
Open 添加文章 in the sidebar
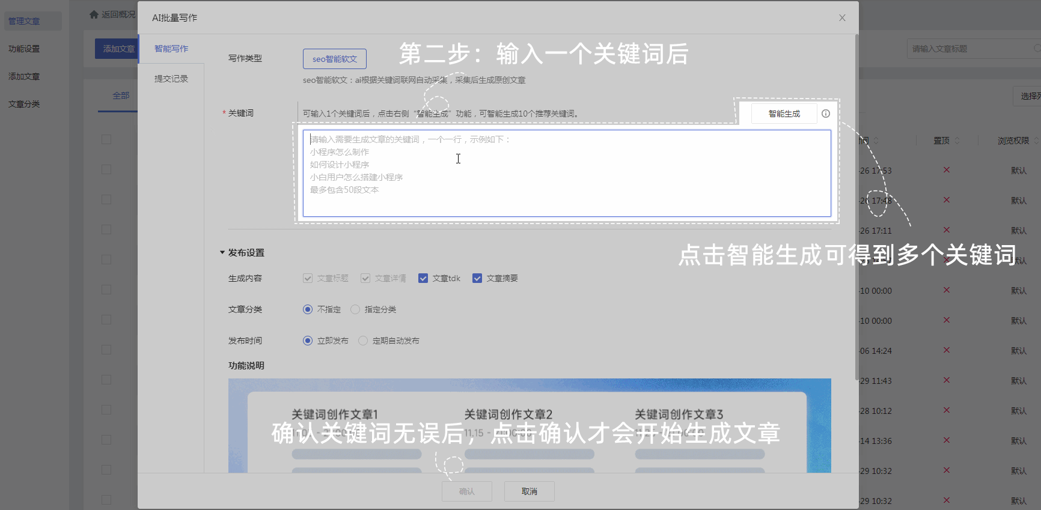(x=24, y=76)
